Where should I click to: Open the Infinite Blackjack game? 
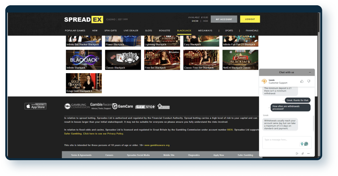[x=84, y=60]
